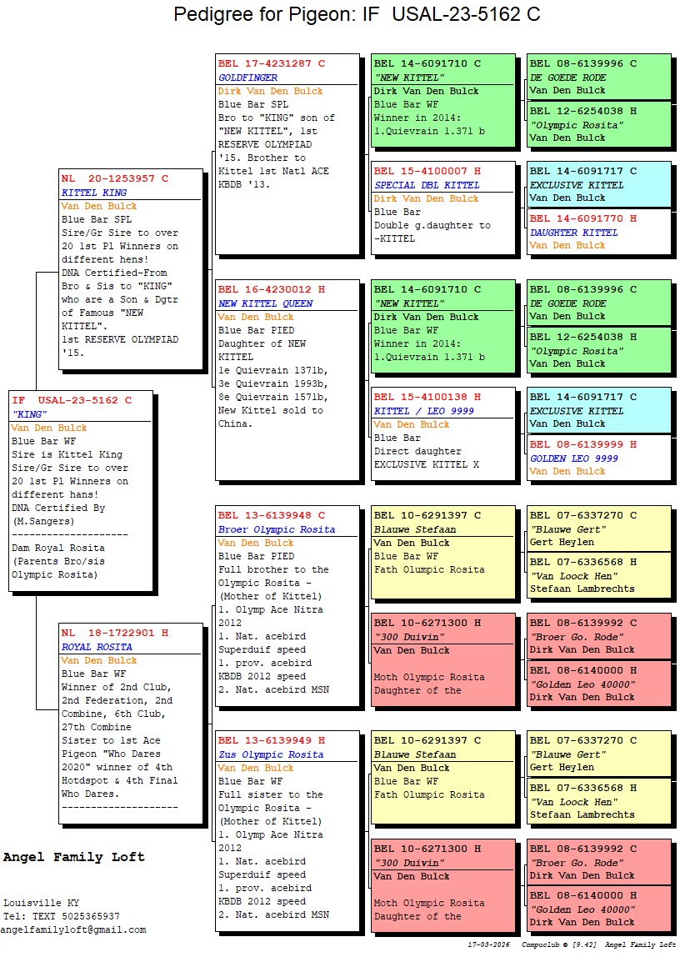Click the Tel: TEXT 5025365937 phone number
The image size is (680, 977).
[x=62, y=916]
